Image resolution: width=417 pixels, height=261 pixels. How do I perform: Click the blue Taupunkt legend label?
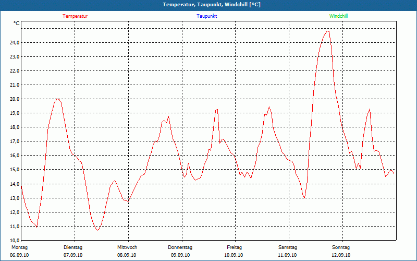207,16
